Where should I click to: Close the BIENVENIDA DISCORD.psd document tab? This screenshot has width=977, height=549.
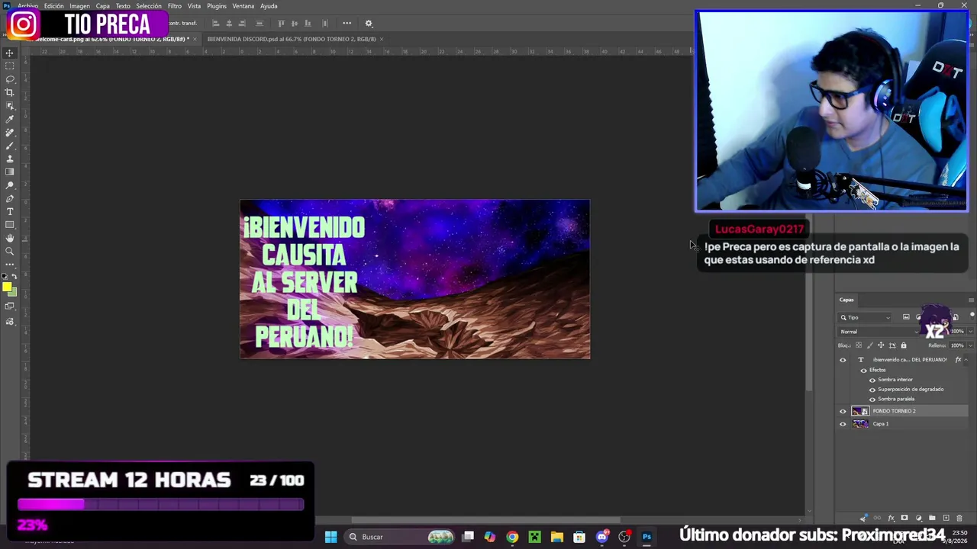[382, 39]
